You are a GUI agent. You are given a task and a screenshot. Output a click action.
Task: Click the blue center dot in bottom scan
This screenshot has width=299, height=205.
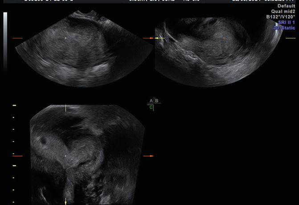pyautogui.click(x=66, y=156)
